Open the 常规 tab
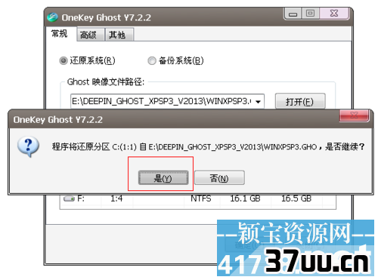The image size is (378, 280). click(60, 33)
